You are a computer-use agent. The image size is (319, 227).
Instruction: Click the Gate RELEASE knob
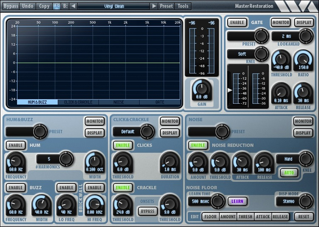click(x=303, y=93)
